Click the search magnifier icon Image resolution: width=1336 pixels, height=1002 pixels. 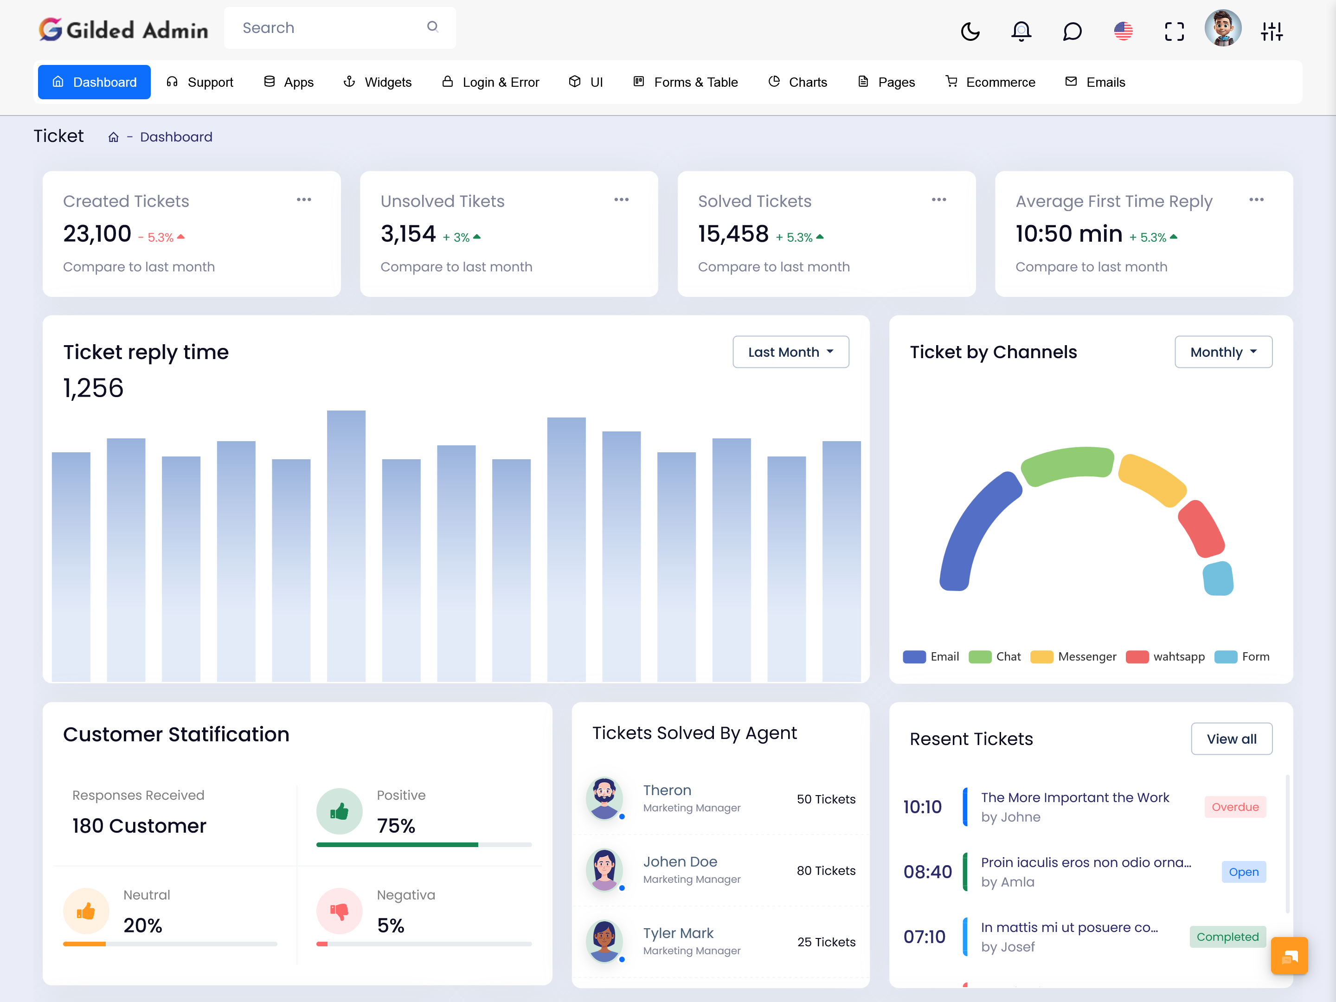(x=432, y=26)
